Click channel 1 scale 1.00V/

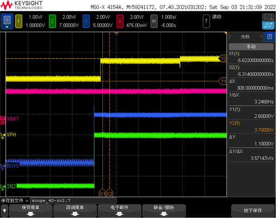(x=35, y=17)
